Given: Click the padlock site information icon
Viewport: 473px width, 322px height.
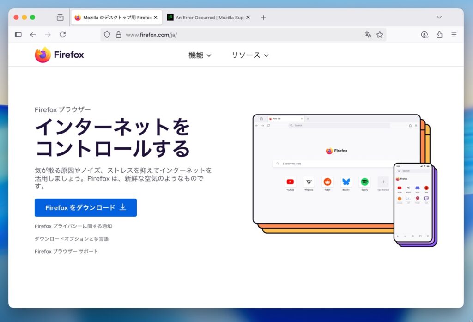Looking at the screenshot, I should 118,35.
